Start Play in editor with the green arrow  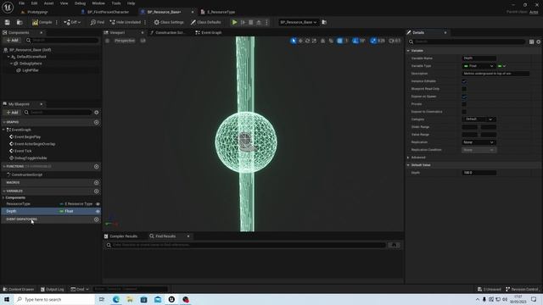[x=235, y=22]
